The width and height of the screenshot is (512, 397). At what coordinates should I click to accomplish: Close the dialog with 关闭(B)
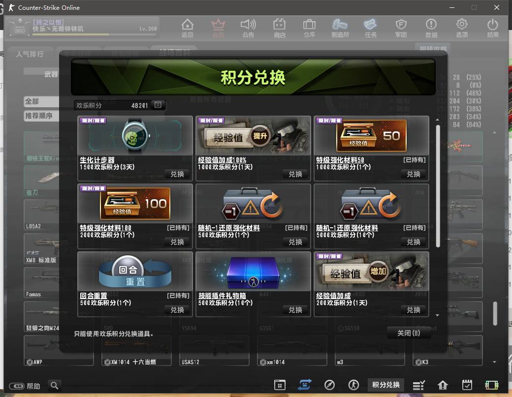click(x=409, y=333)
